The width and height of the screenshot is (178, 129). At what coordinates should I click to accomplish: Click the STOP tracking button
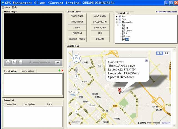click(x=77, y=27)
